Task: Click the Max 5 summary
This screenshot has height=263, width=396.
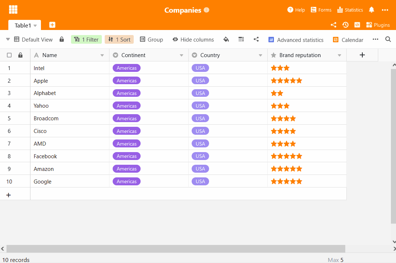Action: click(335, 260)
